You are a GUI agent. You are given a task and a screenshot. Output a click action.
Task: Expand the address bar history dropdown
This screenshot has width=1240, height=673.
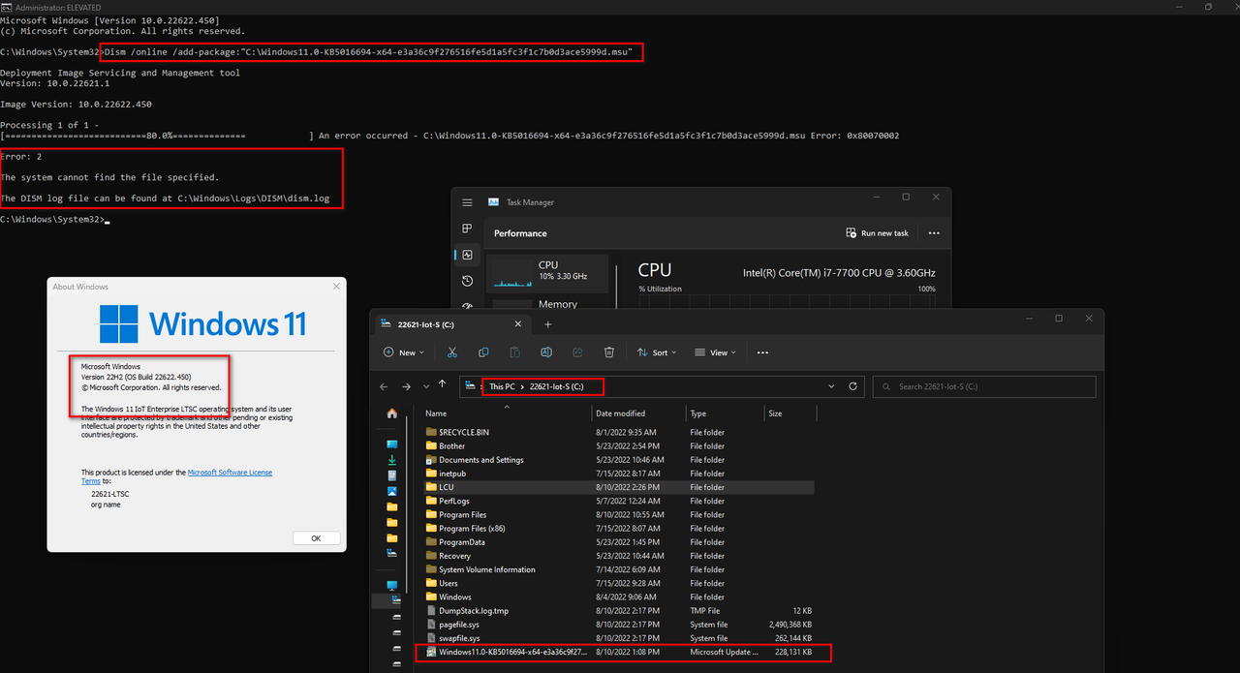pyautogui.click(x=831, y=386)
